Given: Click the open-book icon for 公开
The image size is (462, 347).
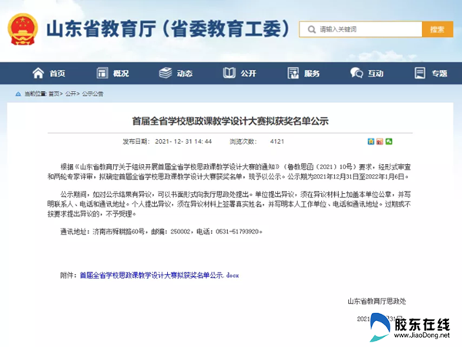Looking at the screenshot, I should click(229, 74).
